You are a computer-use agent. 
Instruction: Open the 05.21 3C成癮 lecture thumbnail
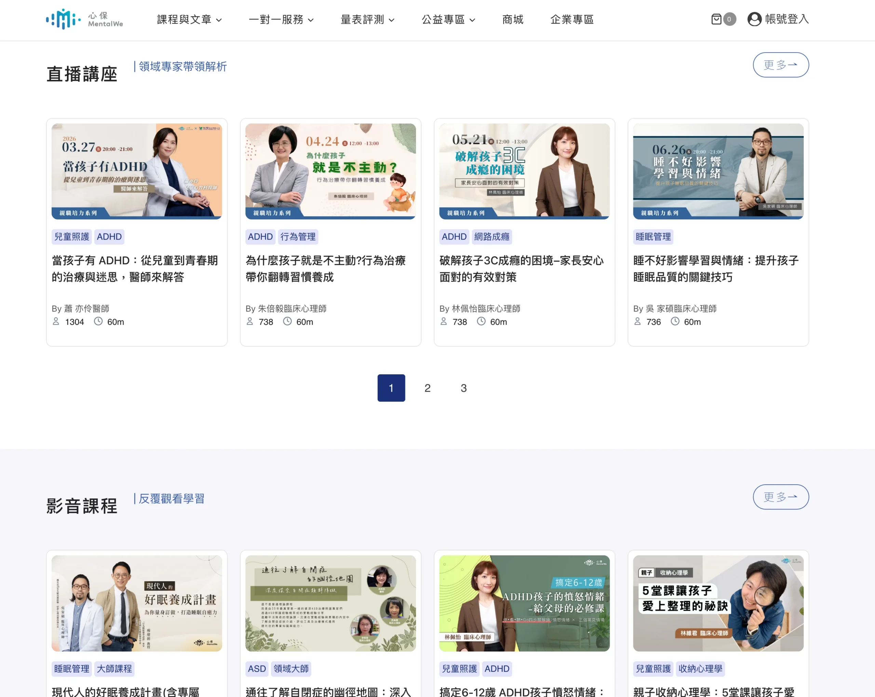pos(524,171)
